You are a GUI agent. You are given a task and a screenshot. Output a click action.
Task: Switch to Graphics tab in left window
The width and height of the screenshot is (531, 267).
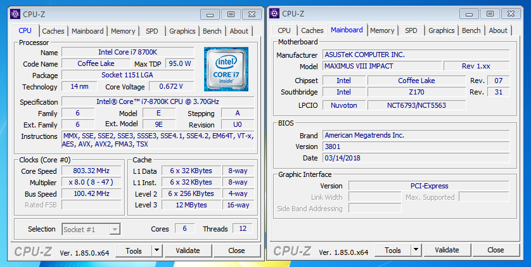(182, 31)
